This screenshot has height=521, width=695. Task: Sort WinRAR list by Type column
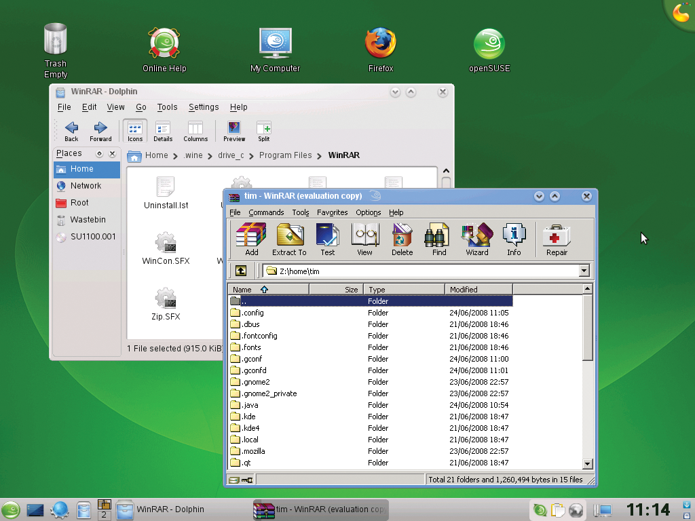tap(404, 290)
